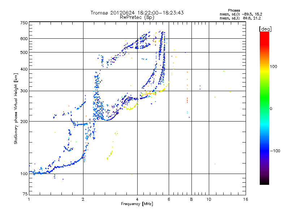
Task: Click the yellow-green trace cluster near 3 MHz, 120 km
Action: [110, 155]
